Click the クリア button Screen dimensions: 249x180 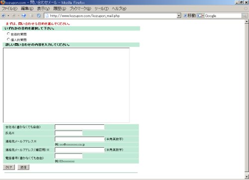[9, 167]
